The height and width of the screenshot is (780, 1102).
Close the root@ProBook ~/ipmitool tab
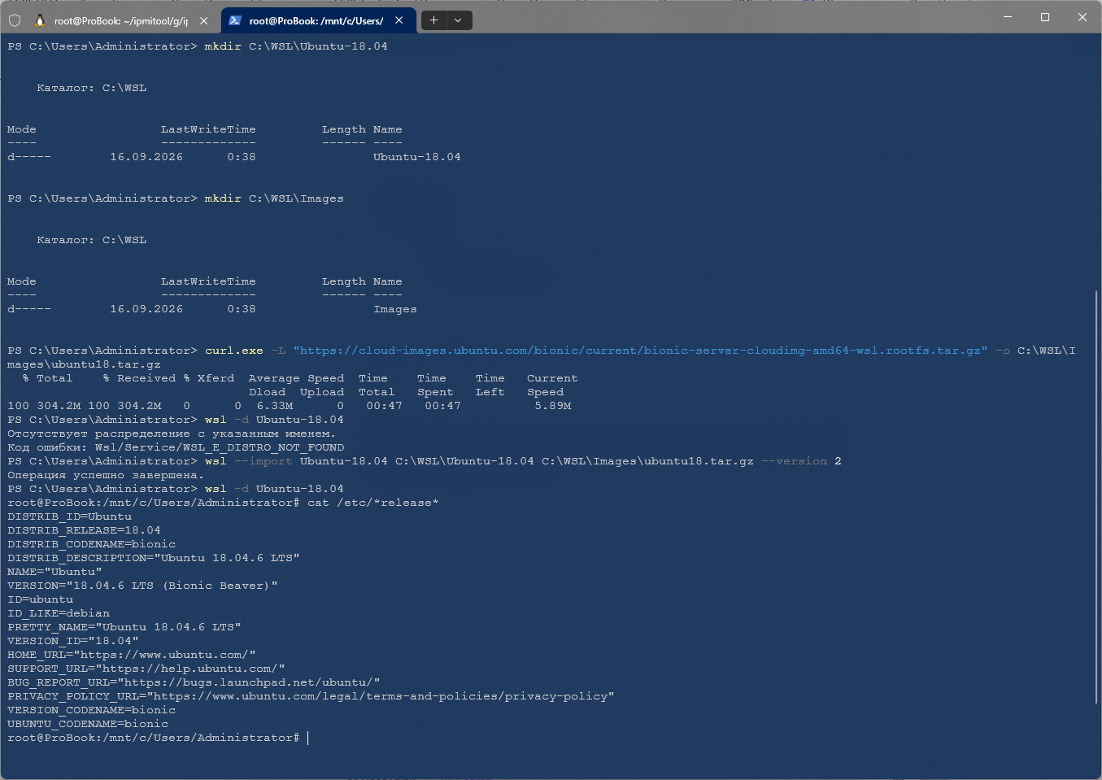(204, 20)
